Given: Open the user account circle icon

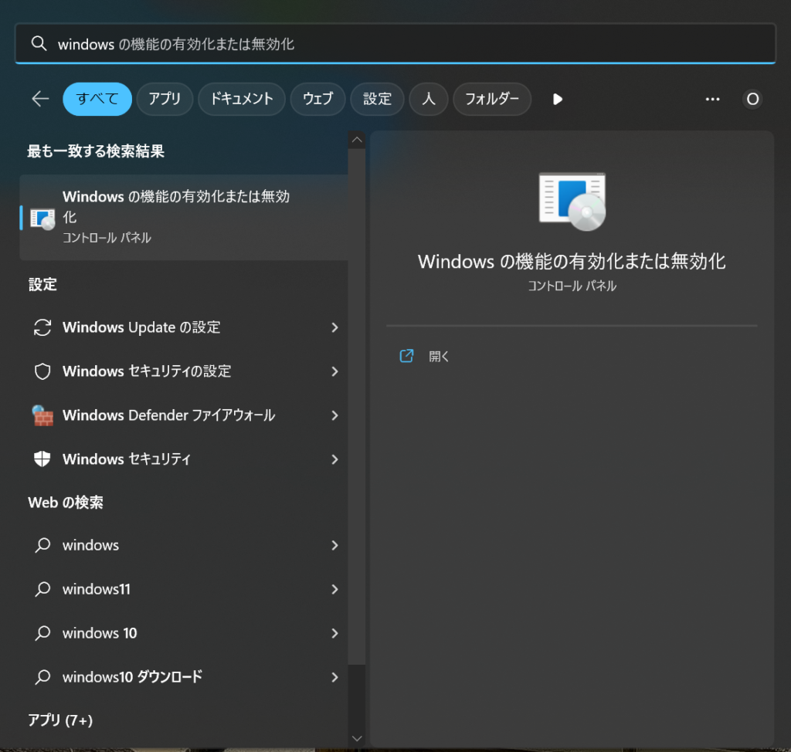Looking at the screenshot, I should tap(752, 99).
